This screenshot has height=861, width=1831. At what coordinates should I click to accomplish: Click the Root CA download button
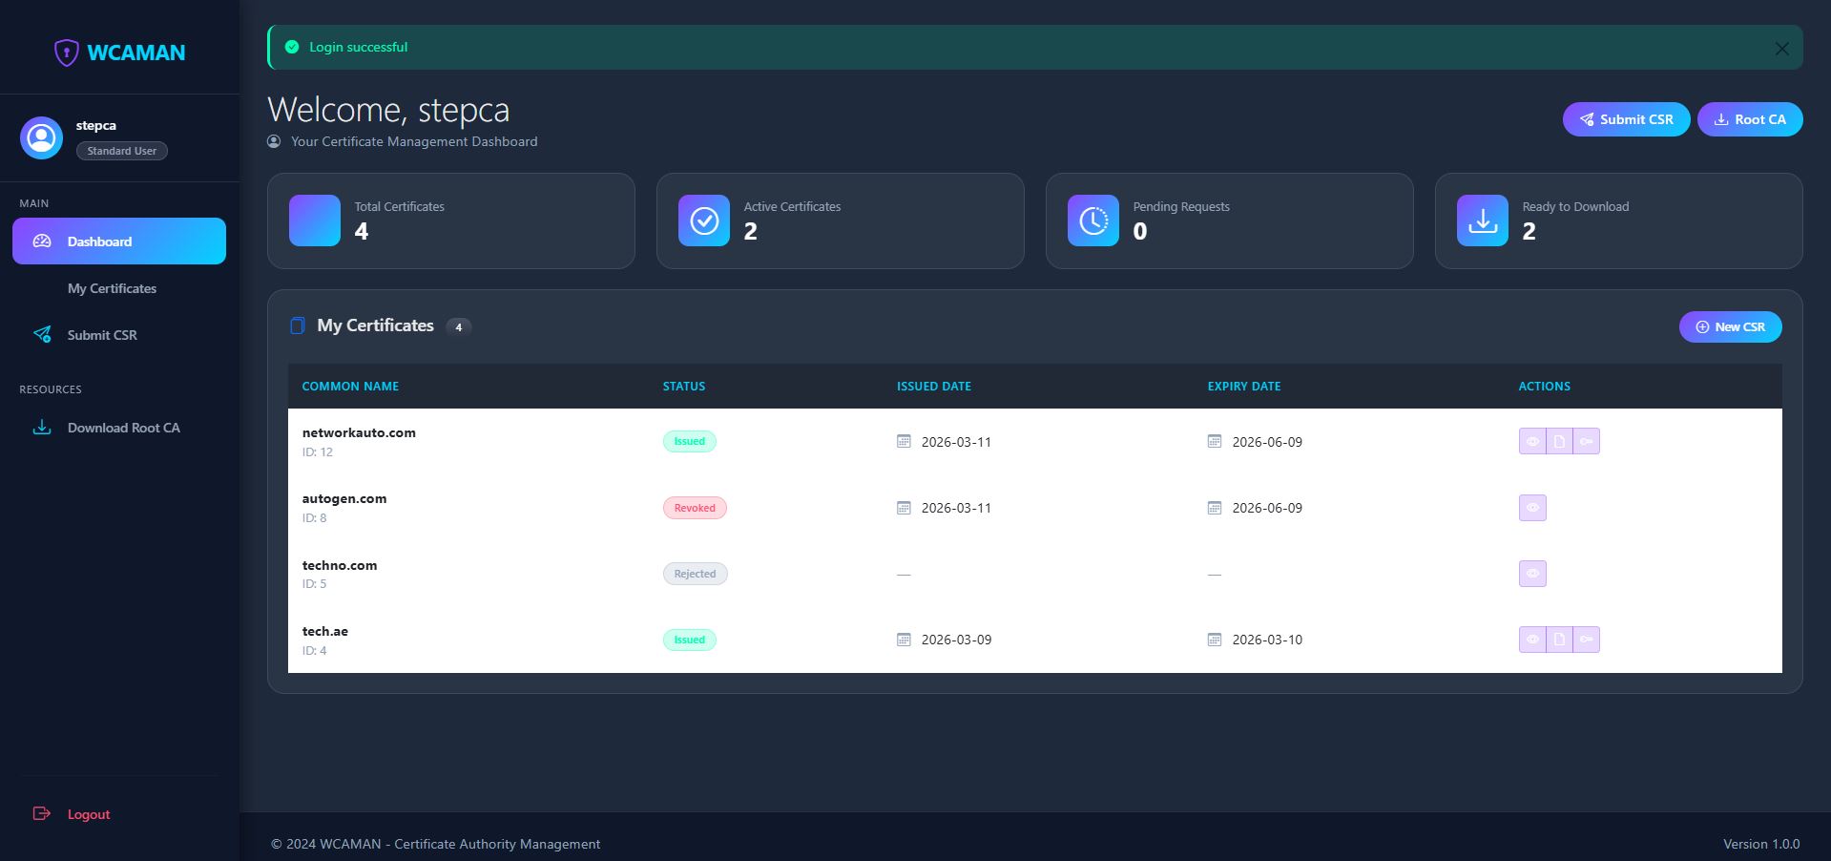(1750, 119)
